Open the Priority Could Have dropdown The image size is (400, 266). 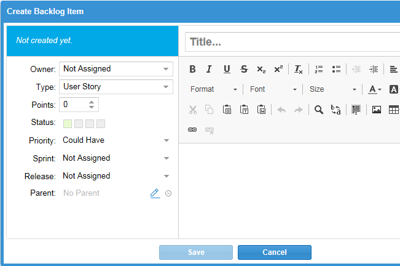tap(116, 140)
